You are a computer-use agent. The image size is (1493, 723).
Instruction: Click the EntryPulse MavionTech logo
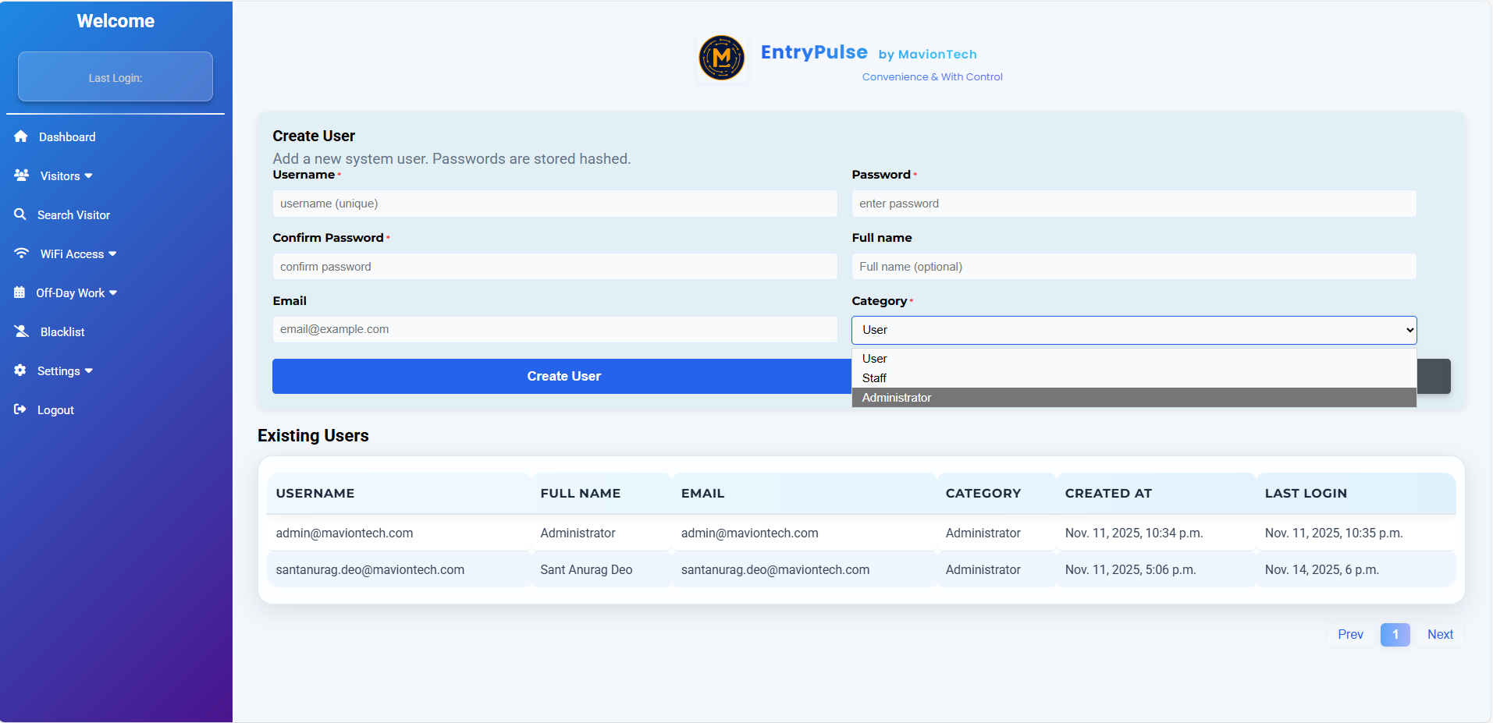pos(721,58)
